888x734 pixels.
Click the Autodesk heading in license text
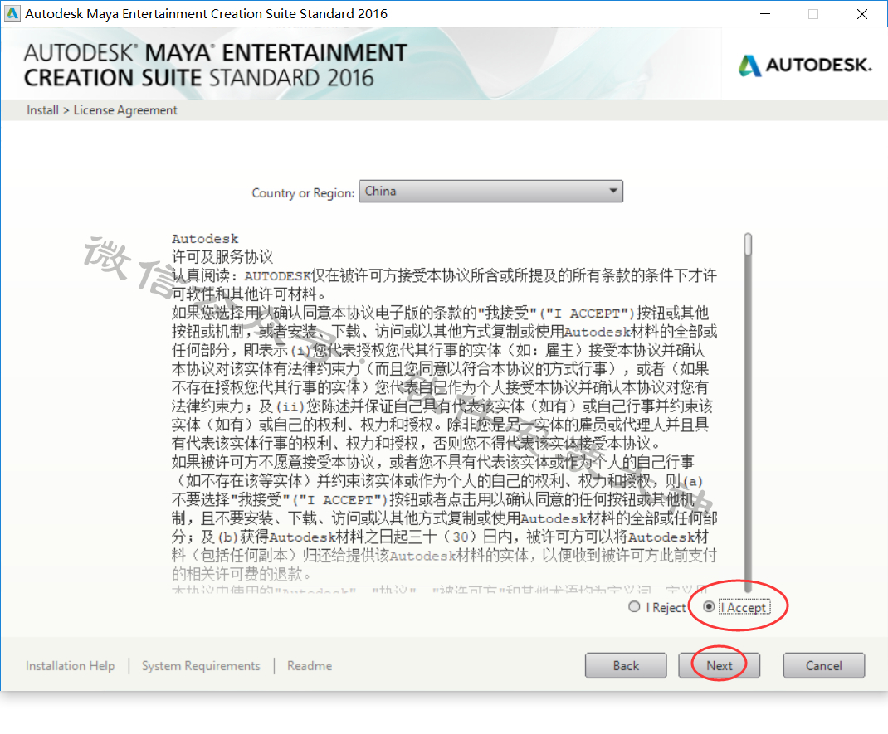(205, 239)
